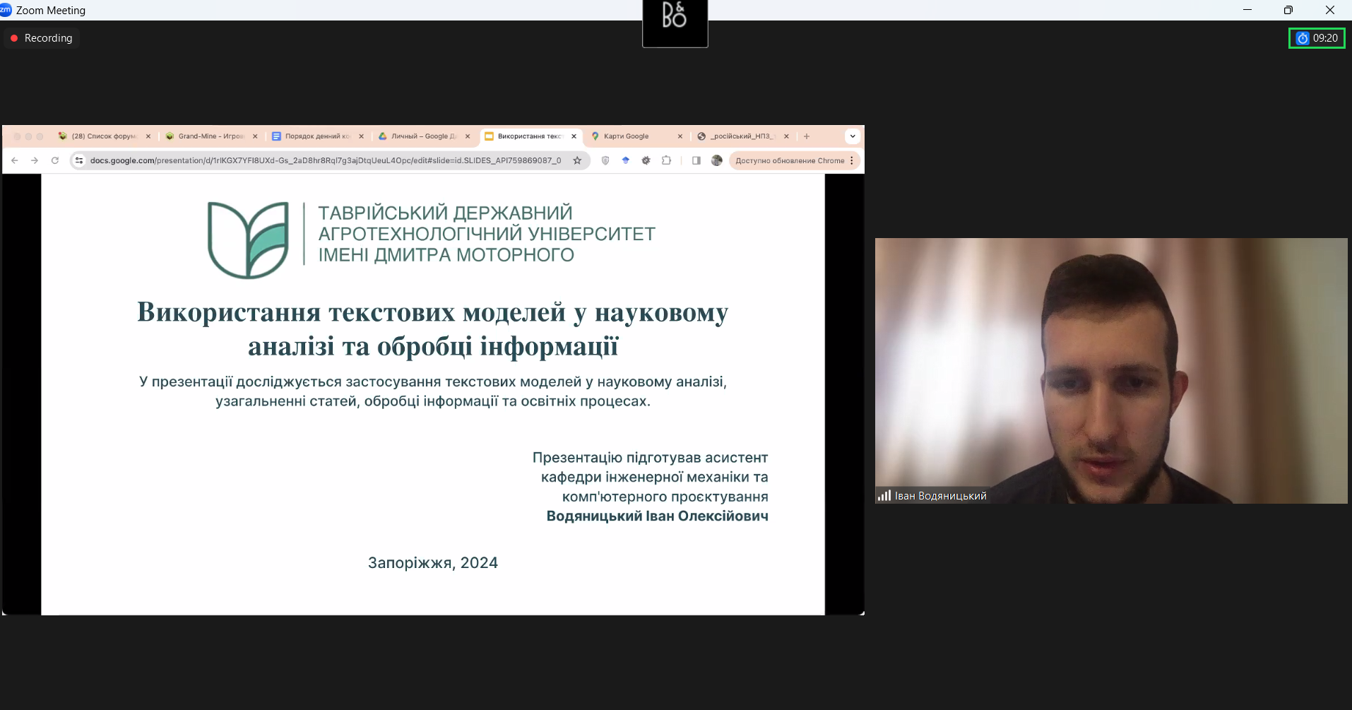Click the Zoom logo in title bar
This screenshot has height=710, width=1352.
point(6,10)
